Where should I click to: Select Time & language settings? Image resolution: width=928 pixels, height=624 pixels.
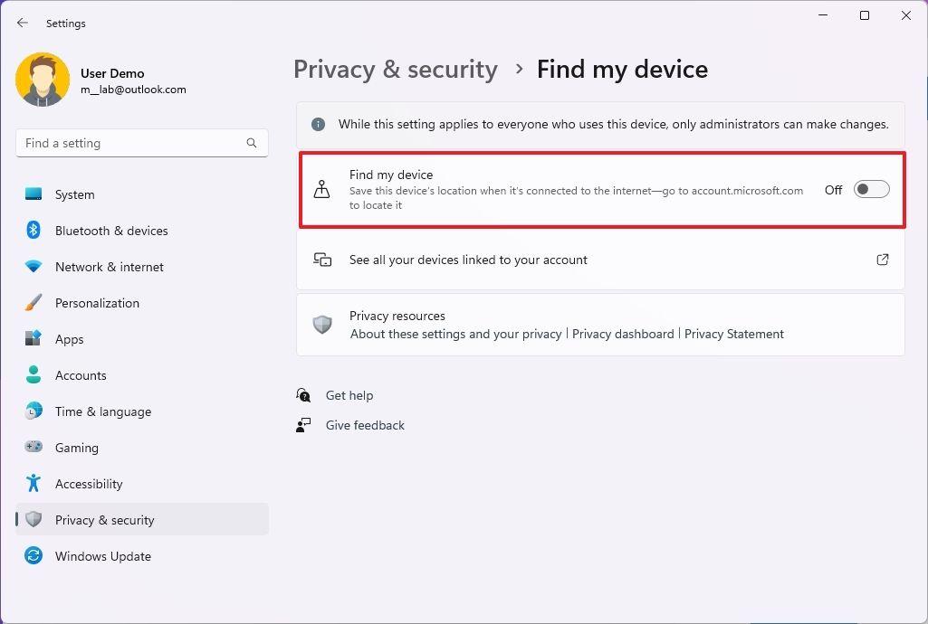click(x=102, y=411)
